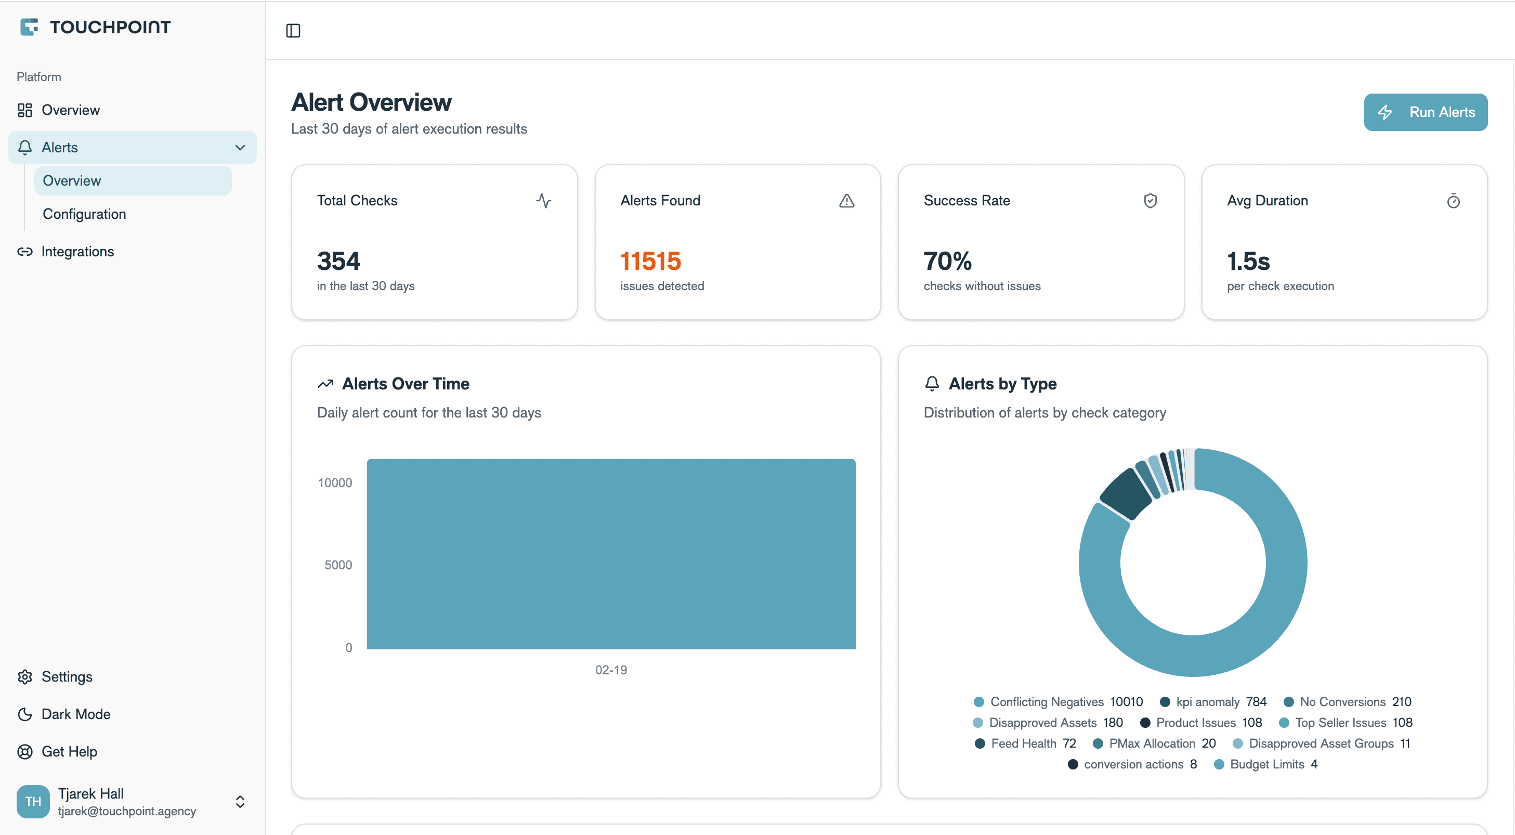This screenshot has width=1515, height=835.
Task: Toggle the sidebar panel icon
Action: (x=293, y=31)
